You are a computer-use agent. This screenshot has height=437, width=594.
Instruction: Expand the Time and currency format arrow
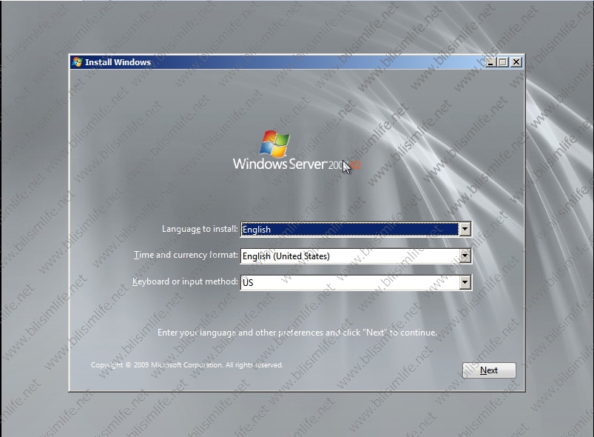pos(465,256)
